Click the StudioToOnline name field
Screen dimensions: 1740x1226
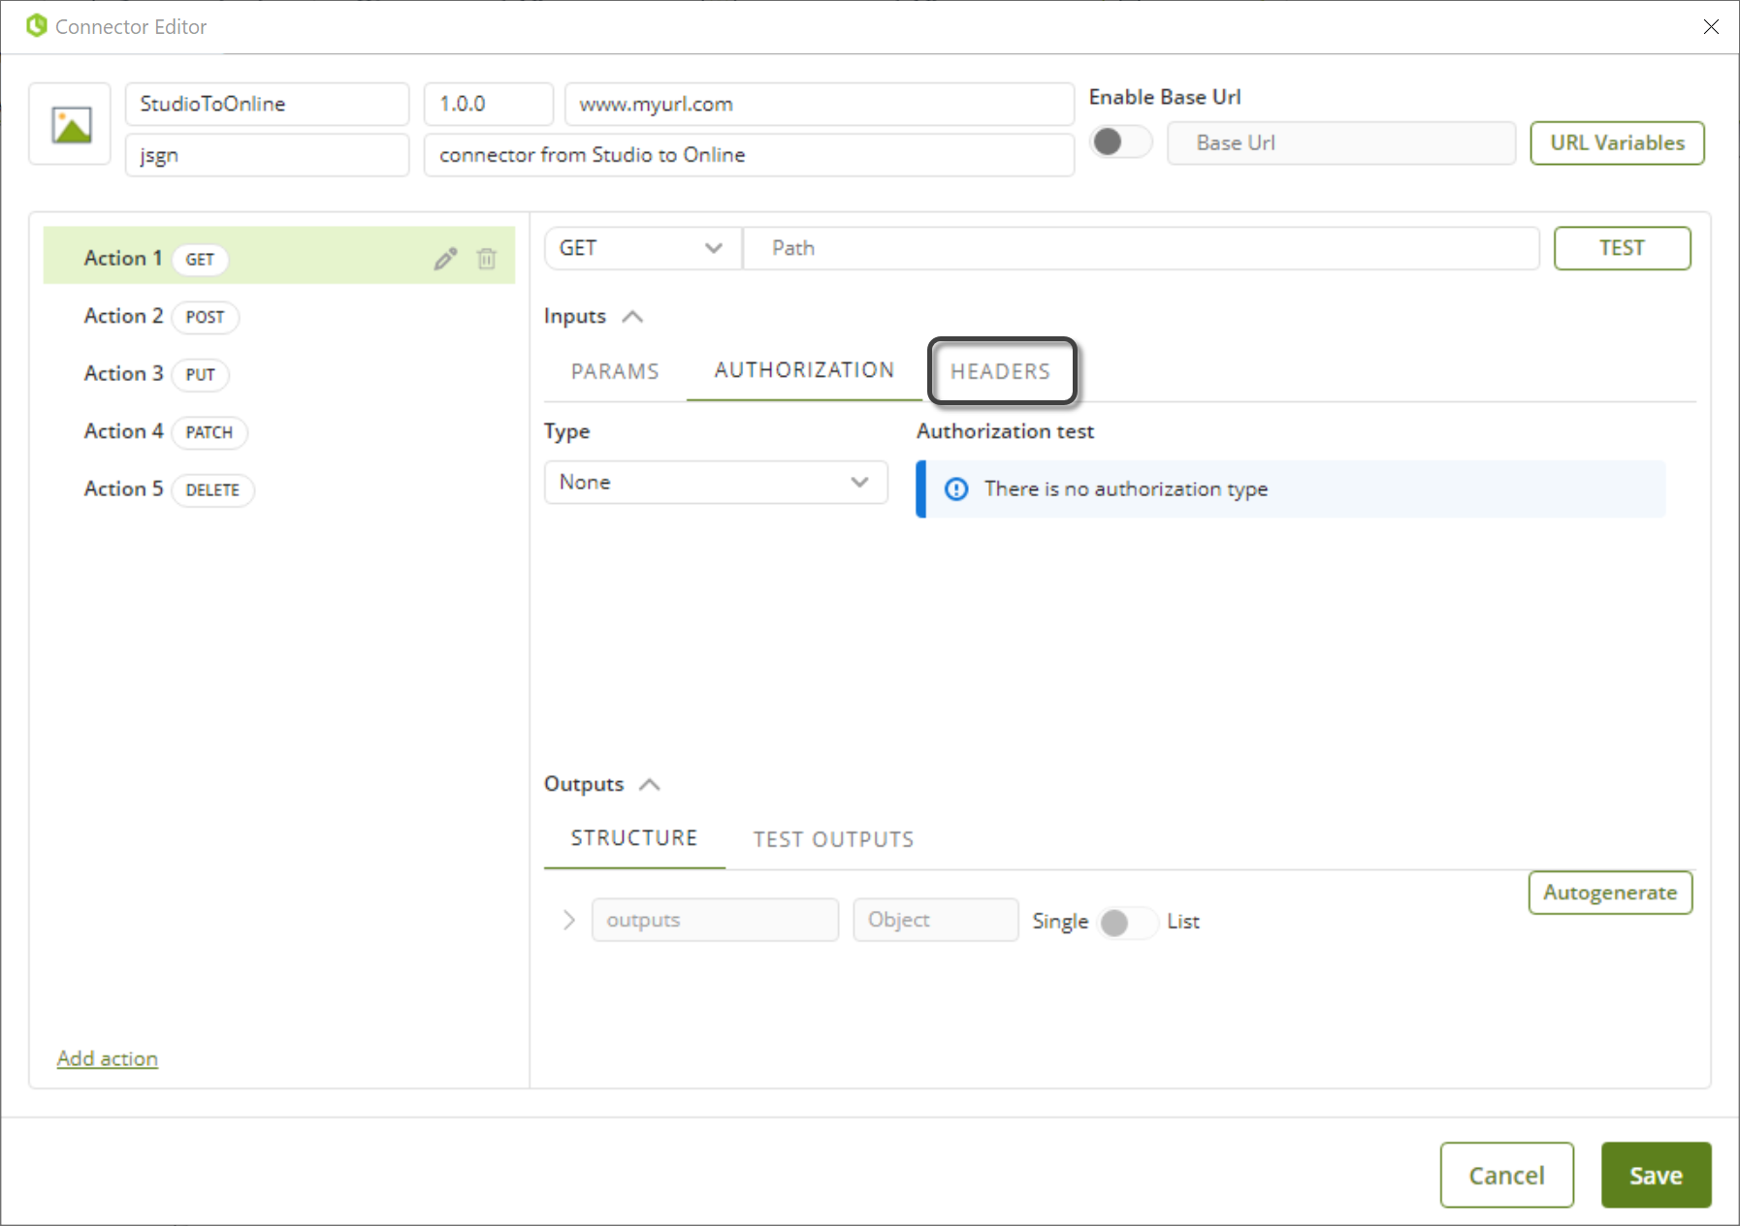tap(267, 104)
